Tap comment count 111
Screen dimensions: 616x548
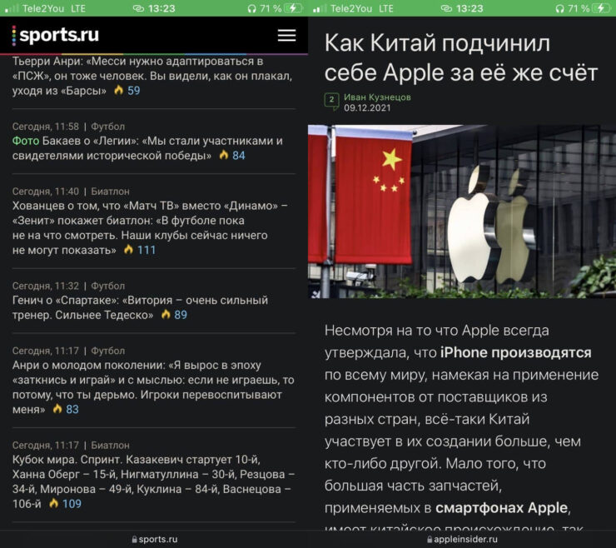click(147, 250)
